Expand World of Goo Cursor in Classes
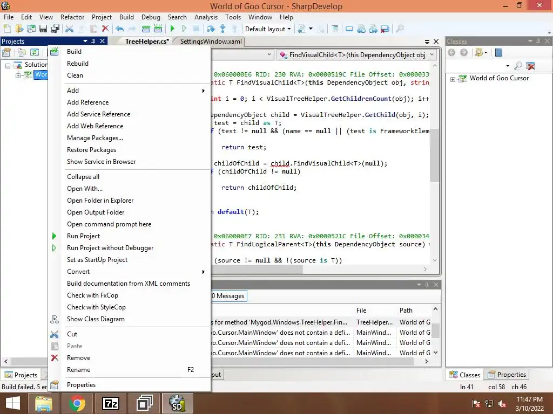 click(x=453, y=79)
